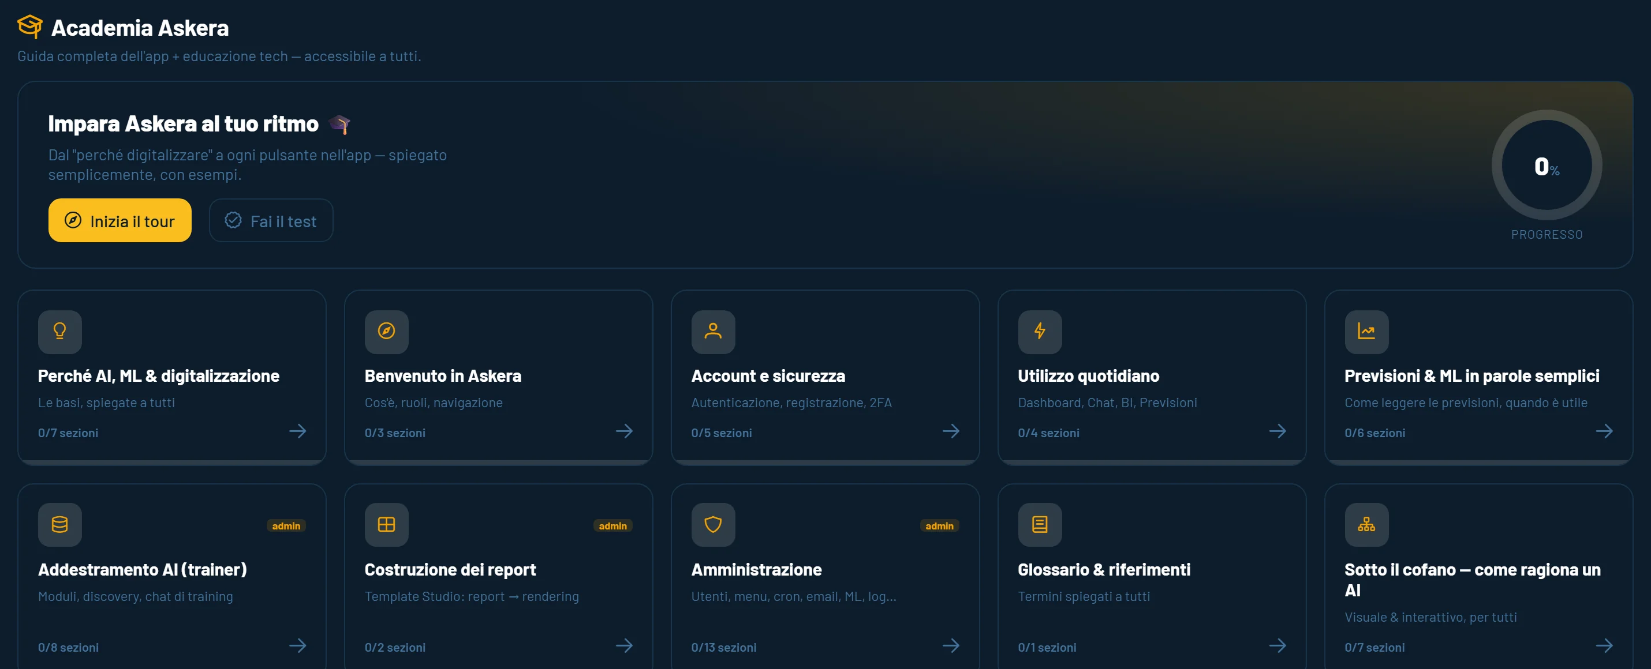Open the Addestramento AI (trainer) title
This screenshot has width=1651, height=669.
(x=142, y=570)
